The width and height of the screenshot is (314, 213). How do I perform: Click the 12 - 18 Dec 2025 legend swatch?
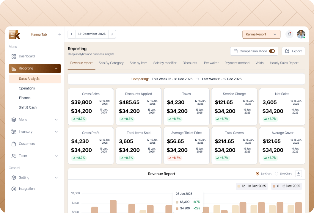(x=239, y=186)
